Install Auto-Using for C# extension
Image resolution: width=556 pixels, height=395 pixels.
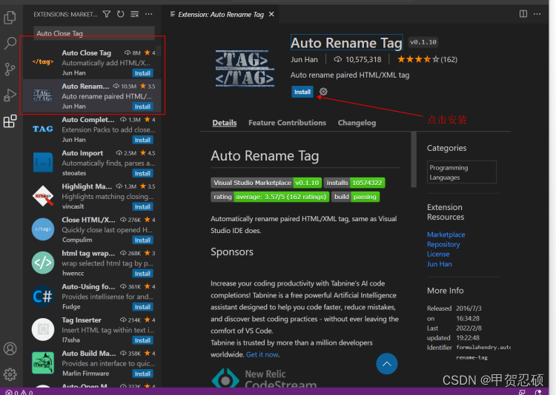[x=142, y=307]
